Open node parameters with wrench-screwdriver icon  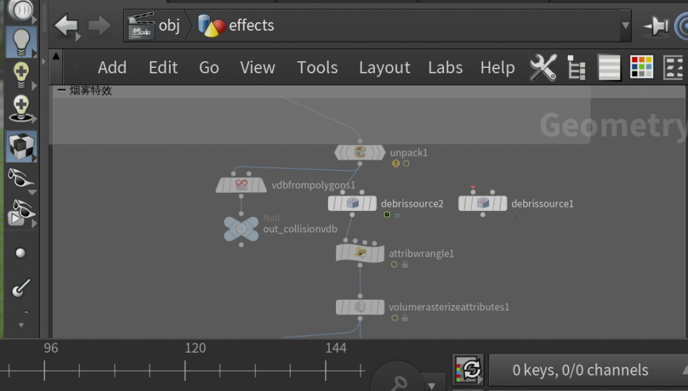(x=543, y=68)
